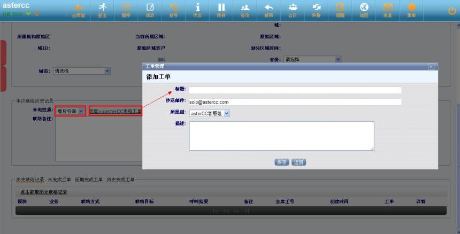This screenshot has width=460, height=234.
Task: Close the 工单管理 dialog window
Action: (431, 66)
